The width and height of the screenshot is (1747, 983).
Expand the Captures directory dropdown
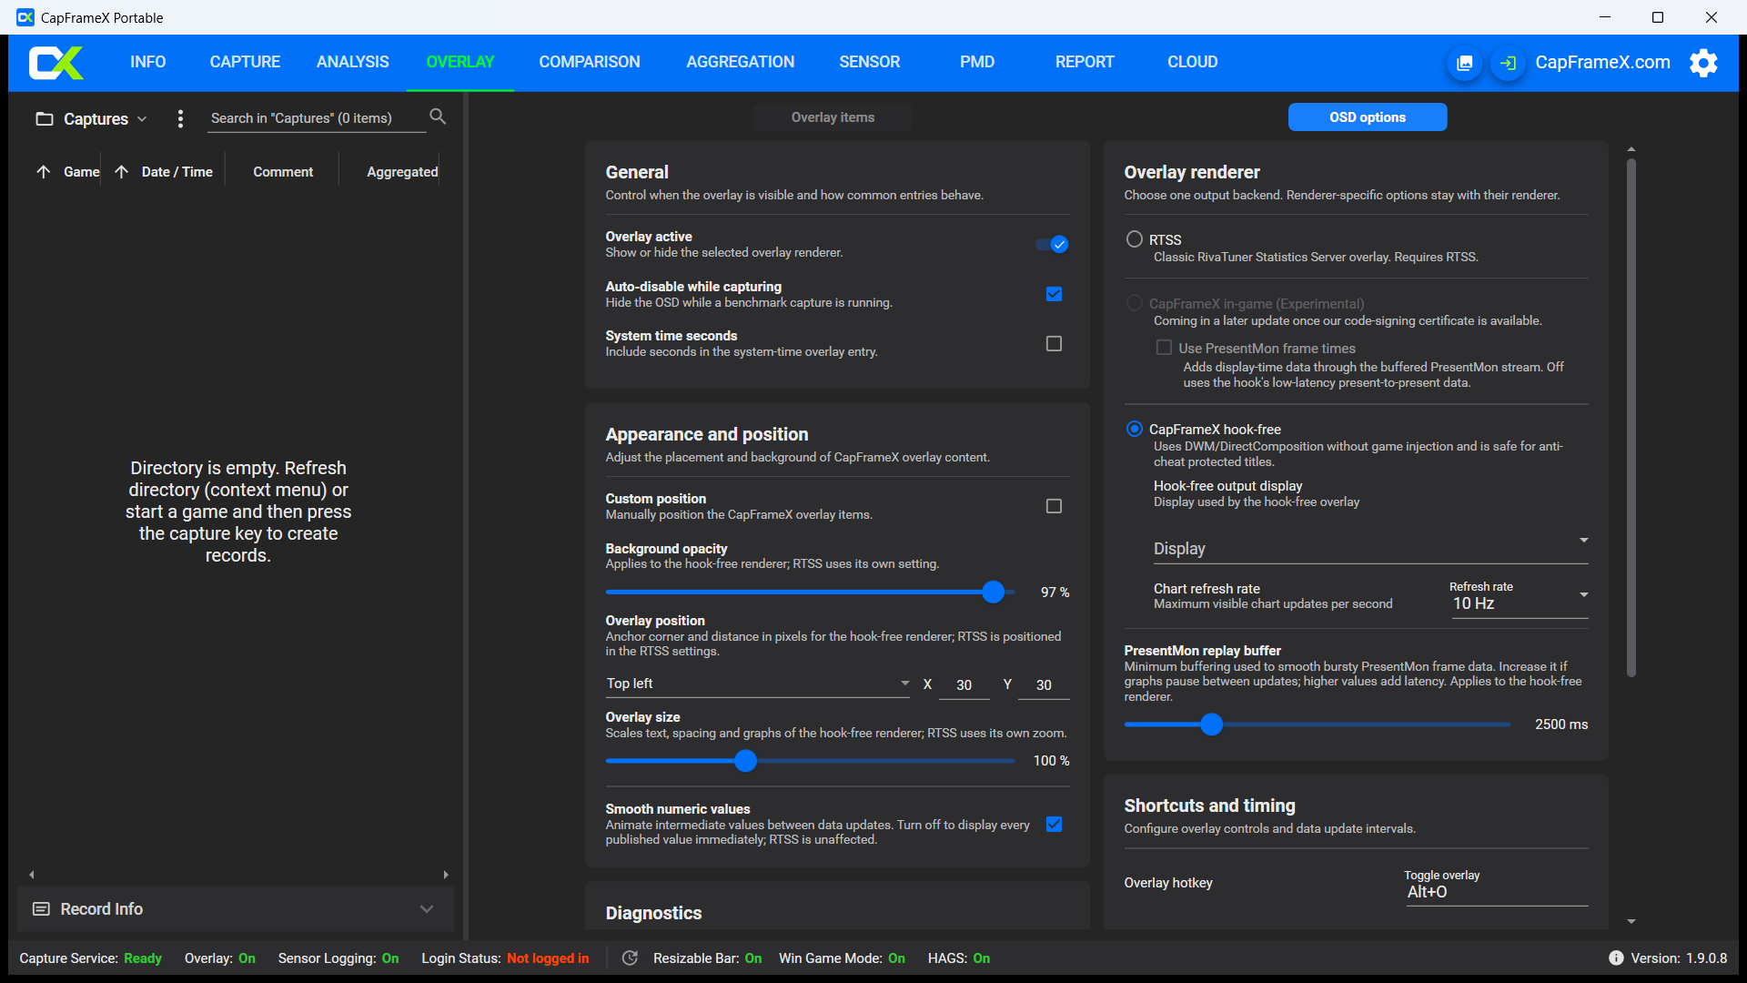point(142,119)
